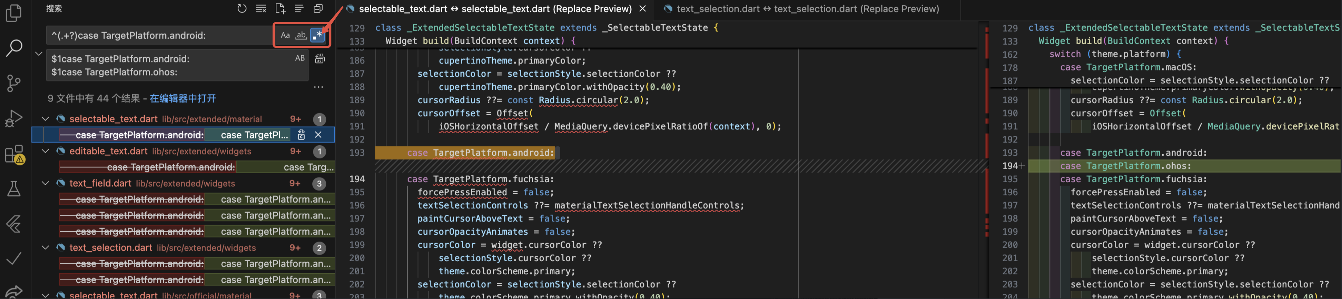Collapse the replace field with the chevron

point(38,54)
